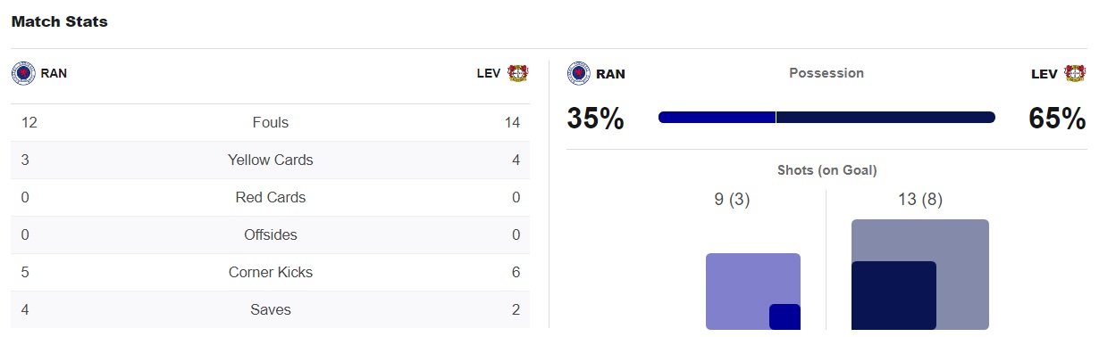
Task: Click the Rangers crest above the 35% possession figure
Action: tap(579, 73)
